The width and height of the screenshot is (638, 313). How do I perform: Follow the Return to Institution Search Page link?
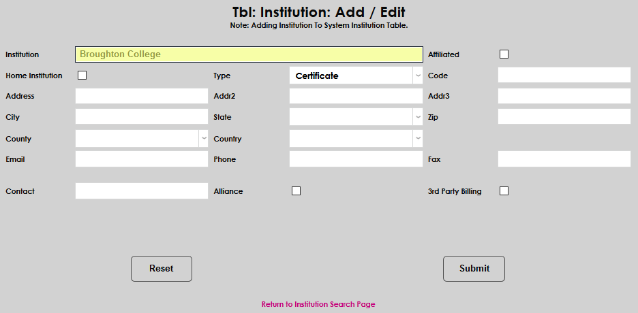click(318, 304)
